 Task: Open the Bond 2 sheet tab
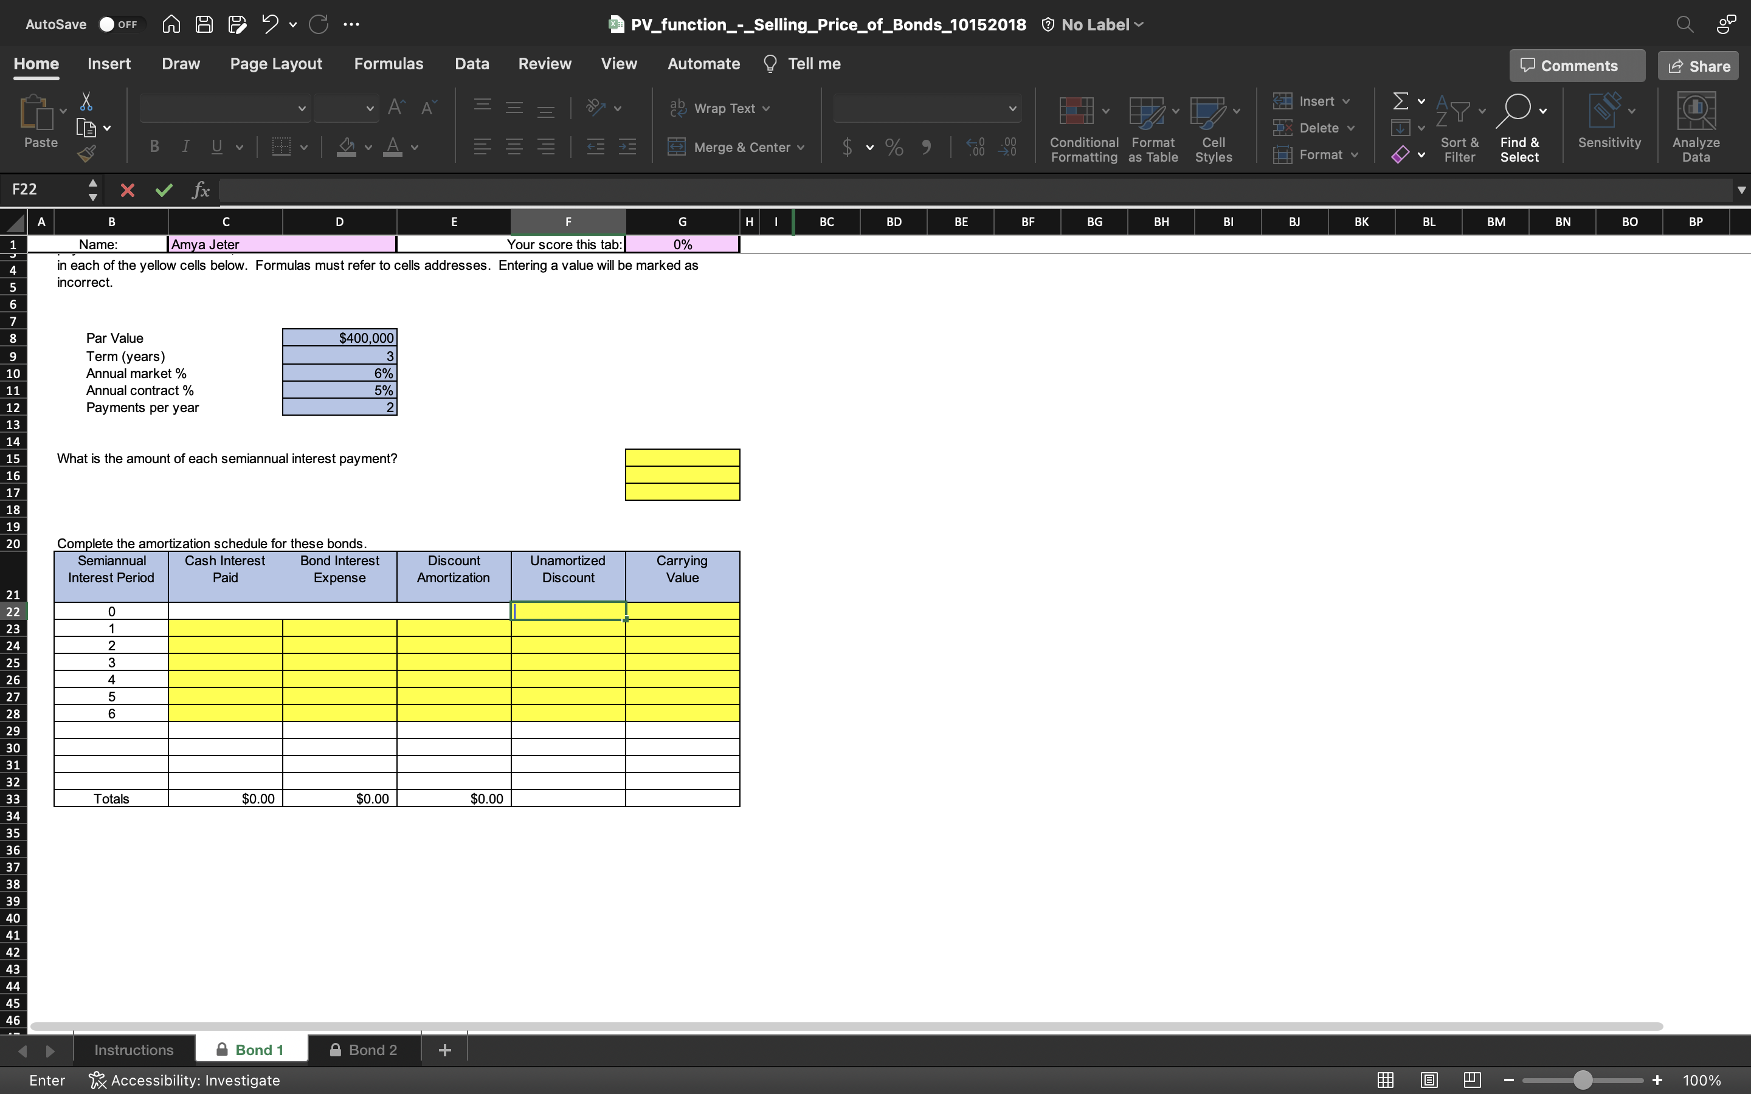pos(371,1048)
